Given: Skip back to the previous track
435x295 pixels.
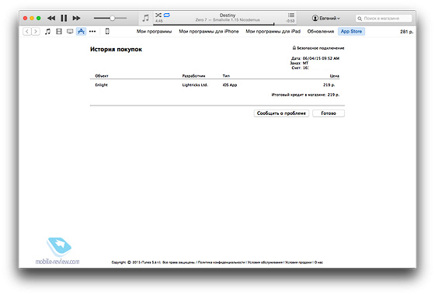Looking at the screenshot, I should (51, 19).
